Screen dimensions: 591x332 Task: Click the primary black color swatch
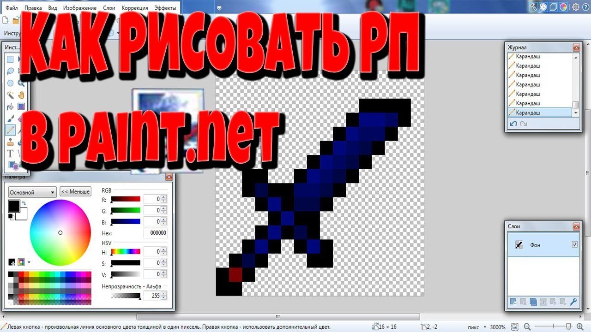click(x=14, y=206)
